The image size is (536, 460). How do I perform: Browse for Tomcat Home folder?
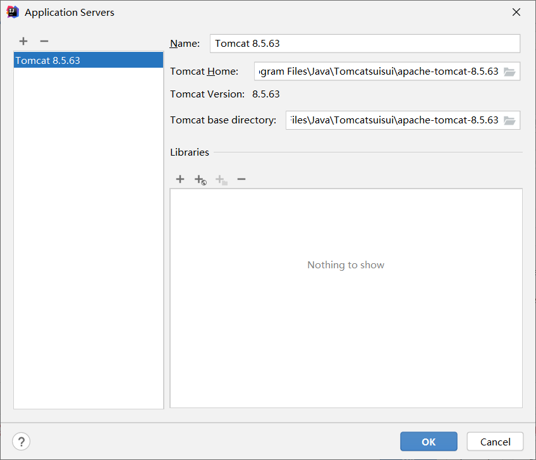(509, 71)
